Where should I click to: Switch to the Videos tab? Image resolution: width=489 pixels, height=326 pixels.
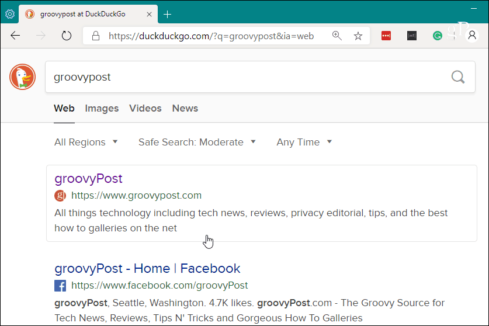coord(145,108)
